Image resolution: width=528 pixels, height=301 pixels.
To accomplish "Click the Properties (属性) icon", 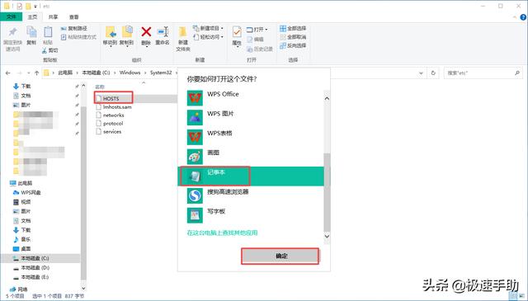I will click(x=237, y=32).
